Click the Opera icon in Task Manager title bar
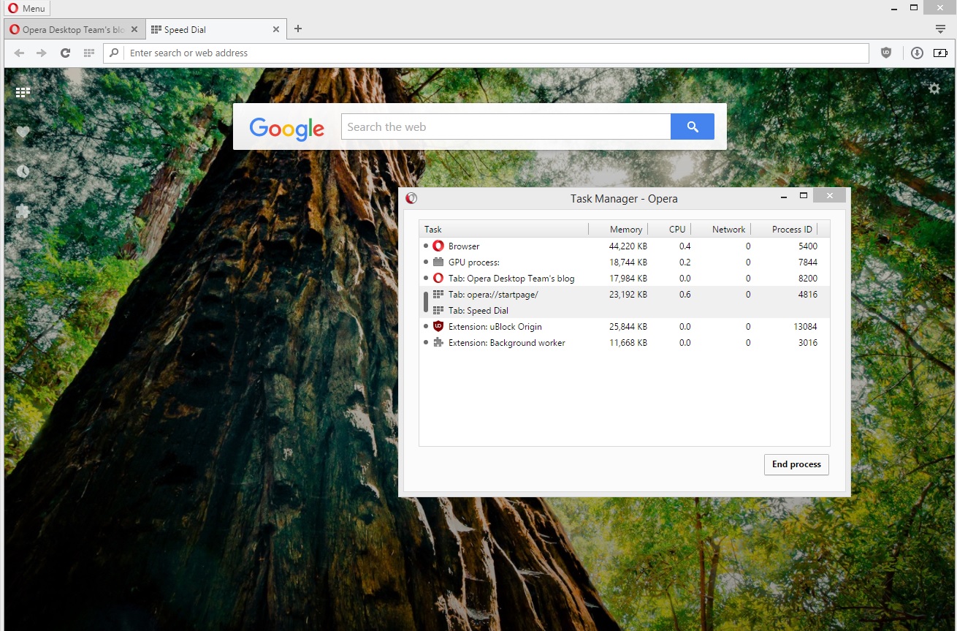This screenshot has width=957, height=631. (411, 198)
